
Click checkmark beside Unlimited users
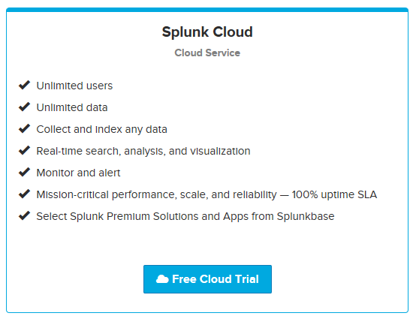point(25,85)
